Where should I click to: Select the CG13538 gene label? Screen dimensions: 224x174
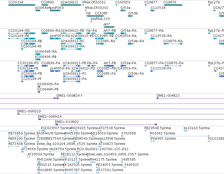click(x=158, y=8)
